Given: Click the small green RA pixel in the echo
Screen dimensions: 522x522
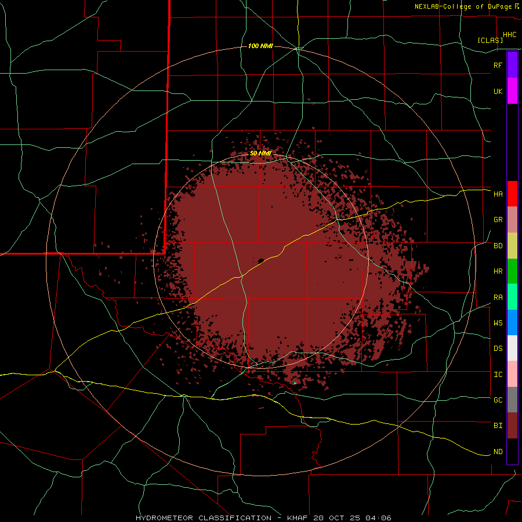Looking at the screenshot, I should [295, 383].
